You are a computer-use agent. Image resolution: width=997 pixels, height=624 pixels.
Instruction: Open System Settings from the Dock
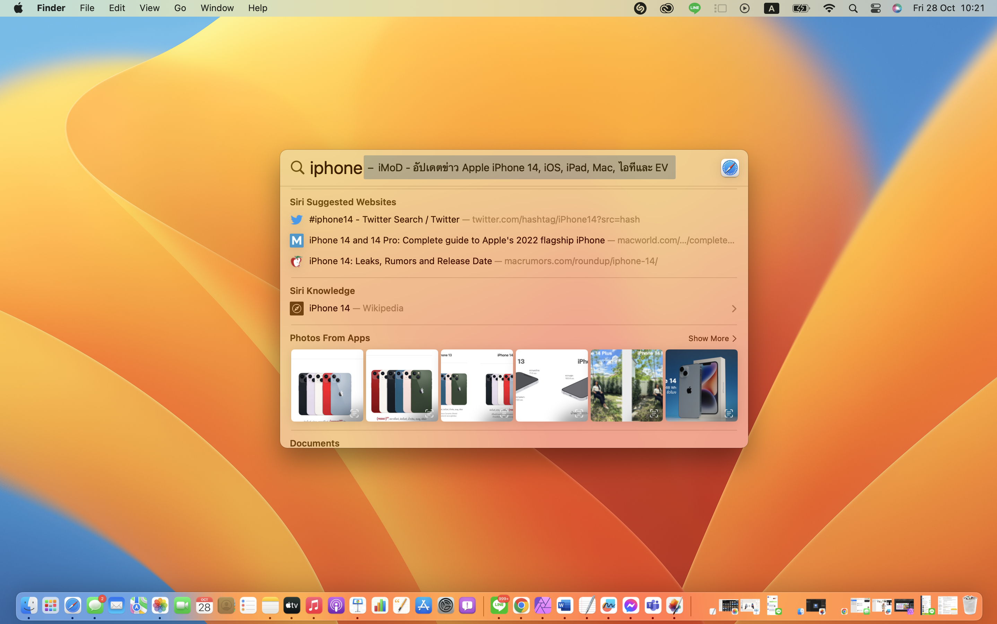pyautogui.click(x=446, y=605)
